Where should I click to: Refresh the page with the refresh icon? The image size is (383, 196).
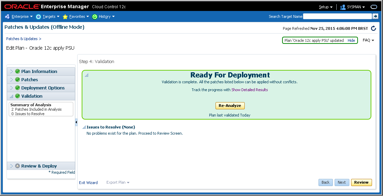click(x=373, y=28)
